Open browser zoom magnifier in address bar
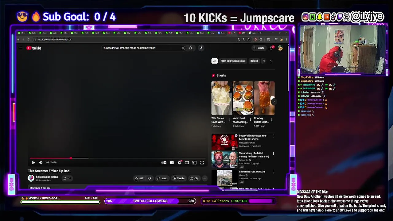Image resolution: width=393 pixels, height=221 pixels. point(244,39)
